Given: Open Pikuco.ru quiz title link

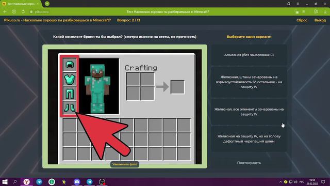Looking at the screenshot, I should [57, 20].
